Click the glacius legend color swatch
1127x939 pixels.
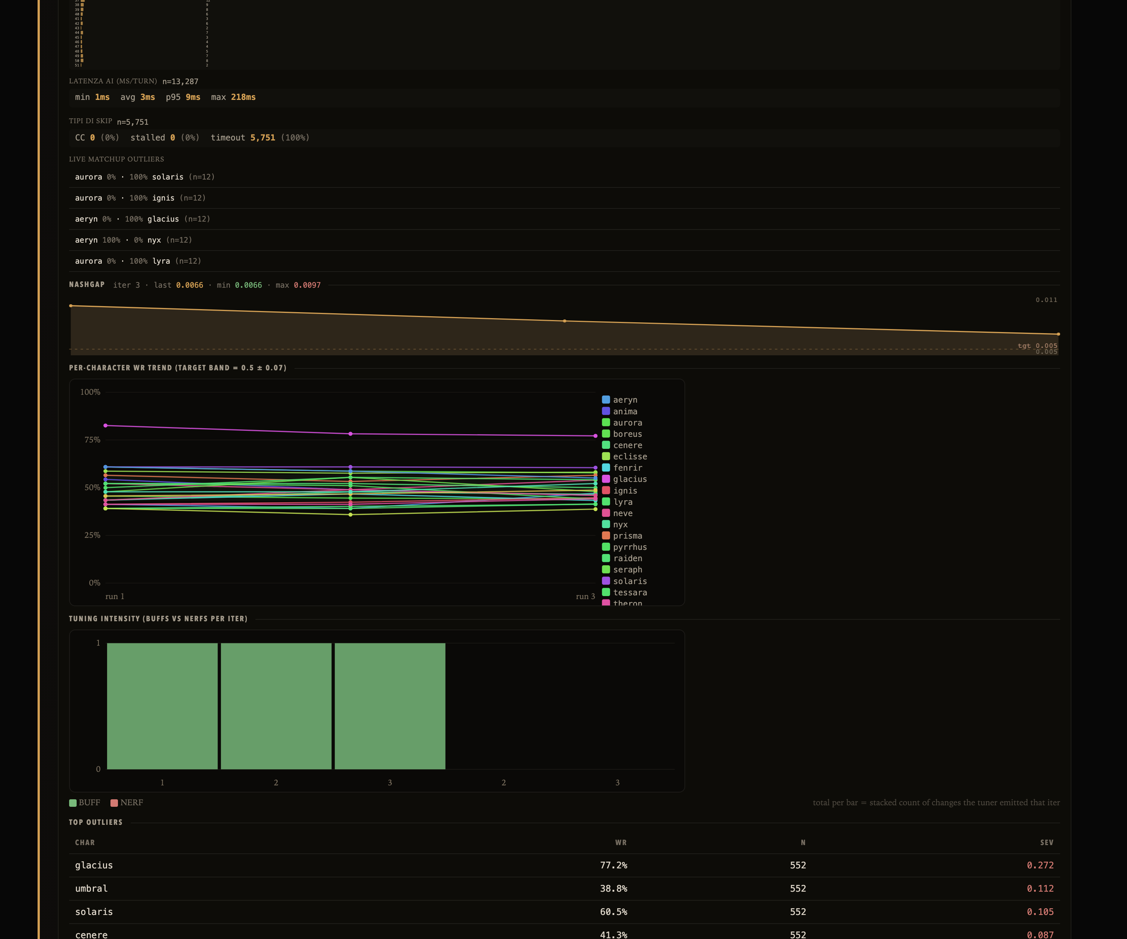[x=606, y=479]
